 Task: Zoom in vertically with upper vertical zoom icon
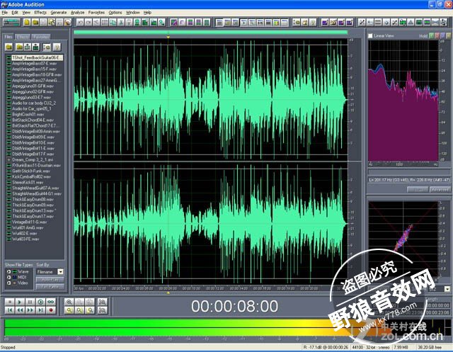102,302
